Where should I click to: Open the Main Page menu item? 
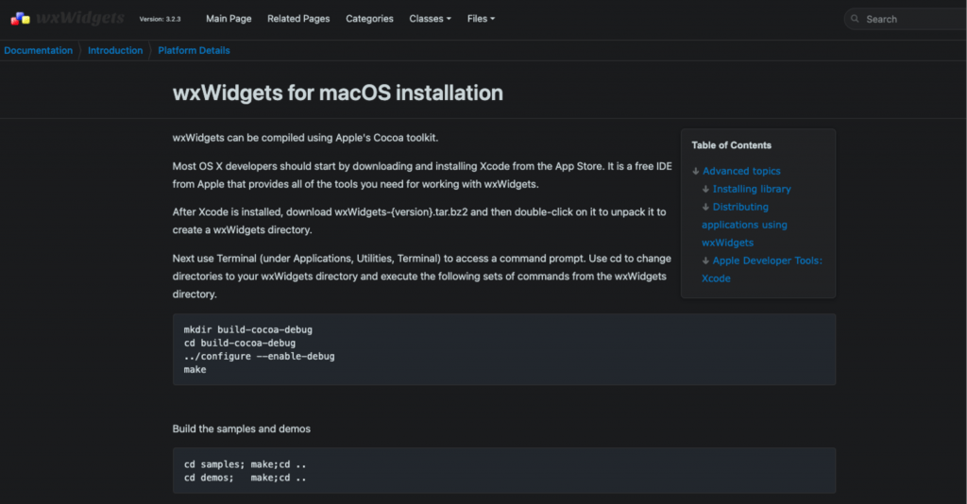click(x=229, y=19)
